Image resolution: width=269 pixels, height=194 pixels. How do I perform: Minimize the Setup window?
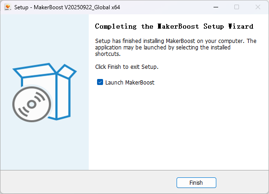click(x=216, y=7)
